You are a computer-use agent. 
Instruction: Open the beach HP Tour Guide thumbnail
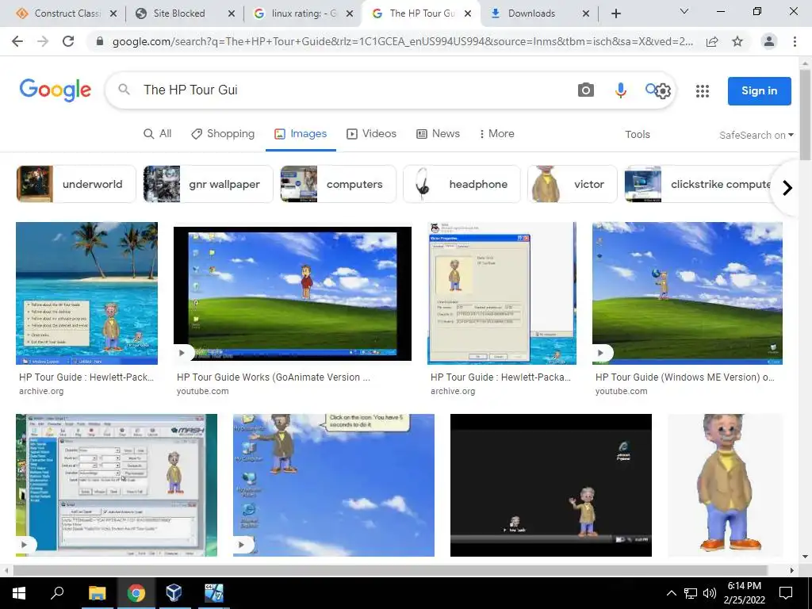pyautogui.click(x=86, y=293)
